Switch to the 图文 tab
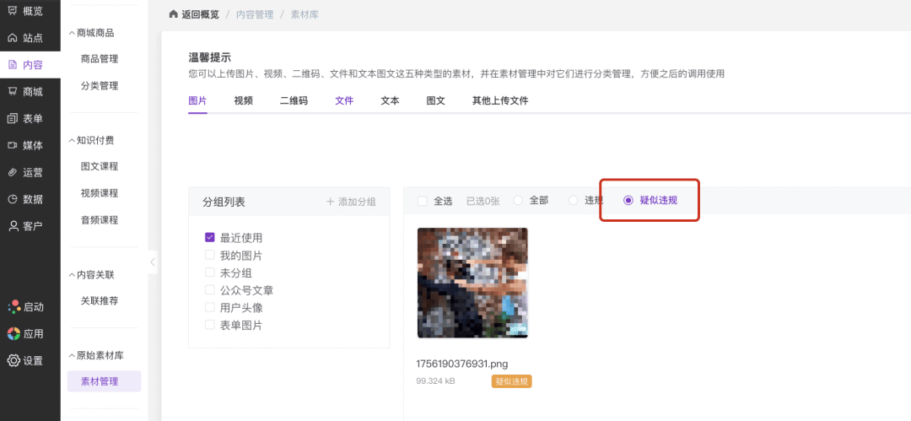Viewport: 911px width, 421px height. coord(436,100)
